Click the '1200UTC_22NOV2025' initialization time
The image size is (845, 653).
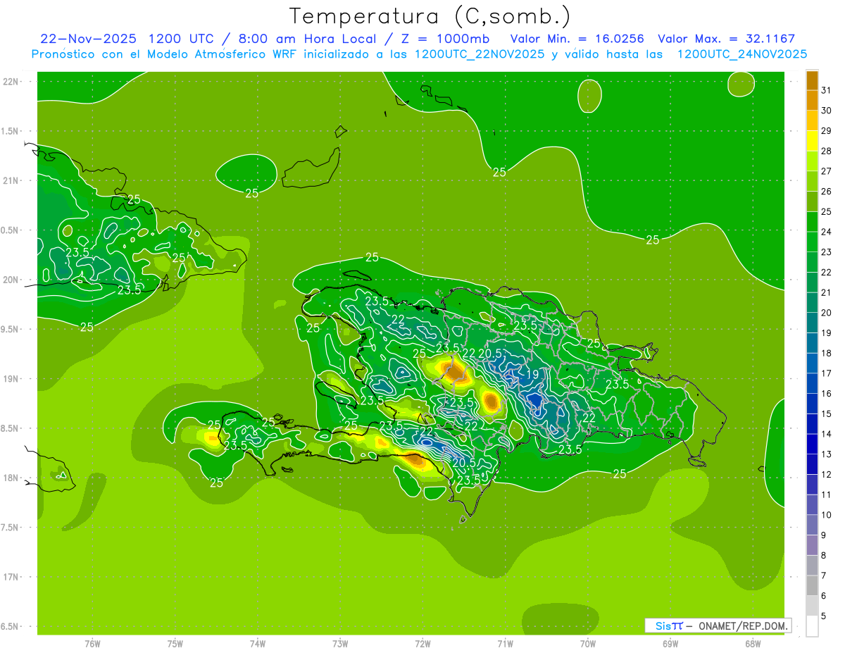pyautogui.click(x=480, y=54)
